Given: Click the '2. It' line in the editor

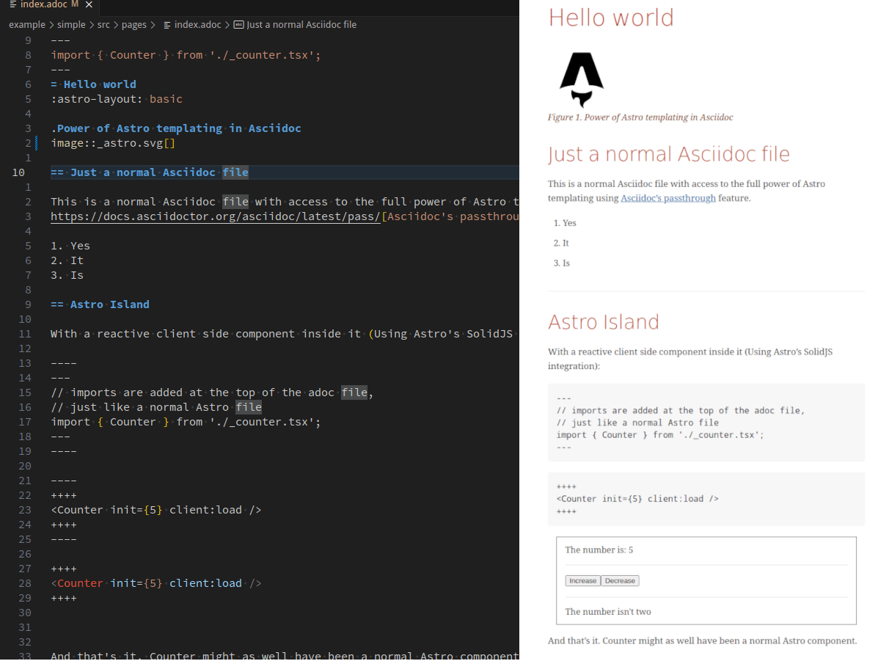Looking at the screenshot, I should point(67,260).
